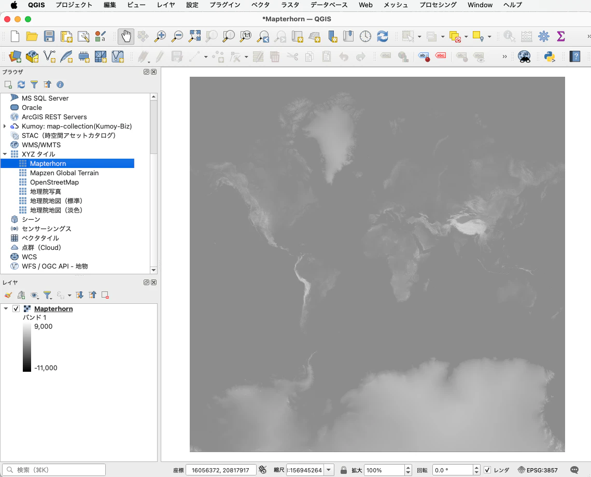This screenshot has width=591, height=477.
Task: Open the Apple menu
Action: coord(14,5)
